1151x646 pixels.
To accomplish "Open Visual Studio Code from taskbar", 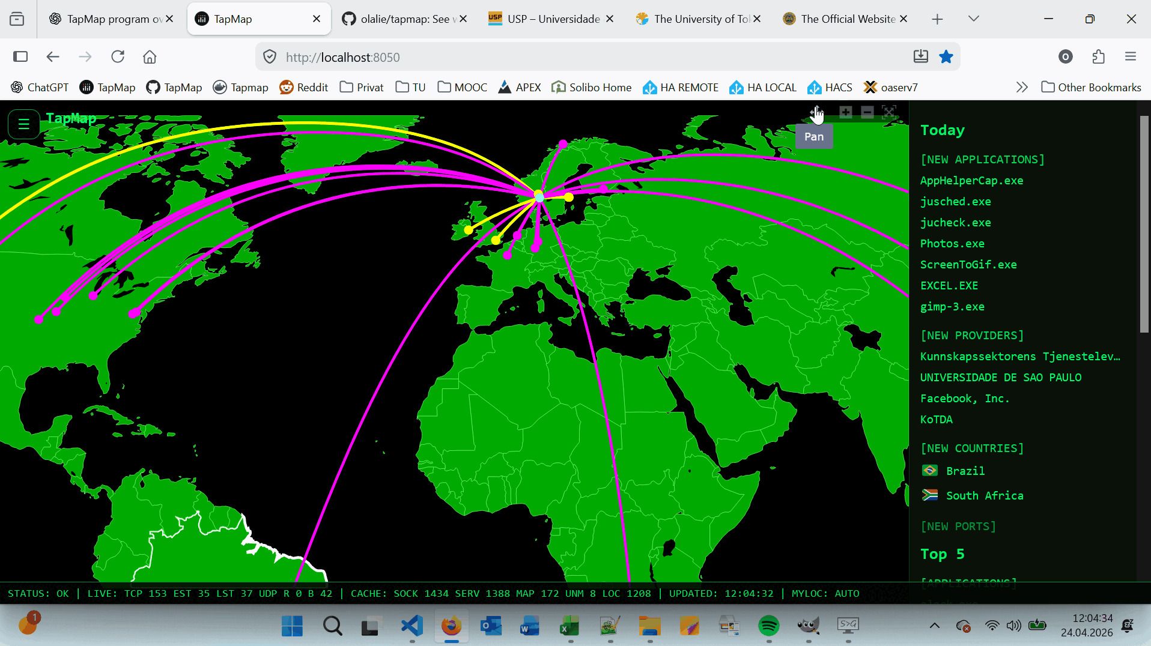I will click(x=412, y=626).
